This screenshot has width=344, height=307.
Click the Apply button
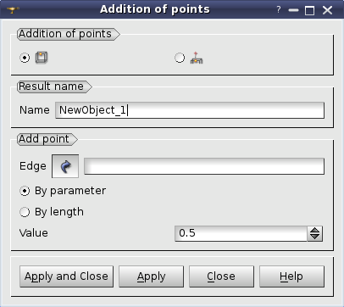151,276
